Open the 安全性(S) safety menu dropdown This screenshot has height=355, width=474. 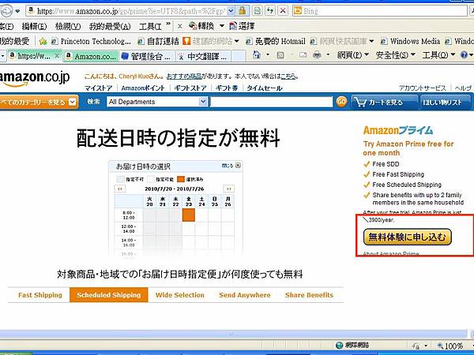pyautogui.click(x=396, y=55)
